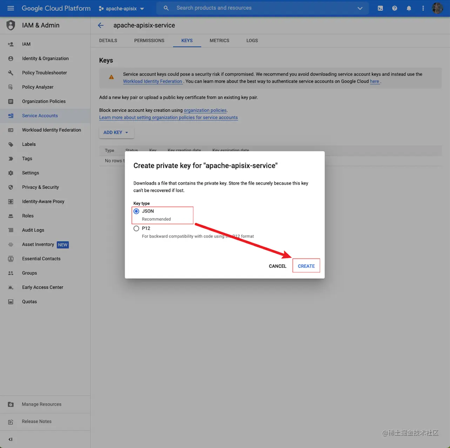Click the Type column header

109,150
